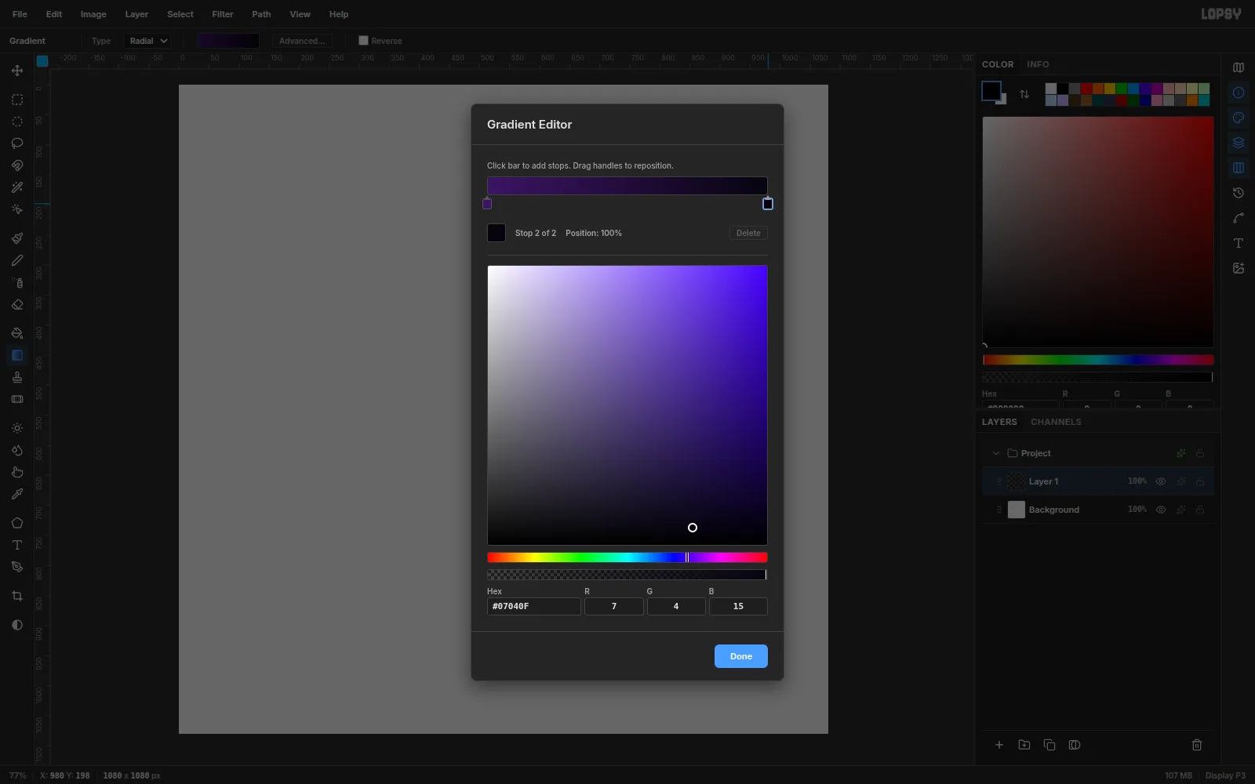
Task: Select the Eyedropper tool
Action: pyautogui.click(x=17, y=494)
